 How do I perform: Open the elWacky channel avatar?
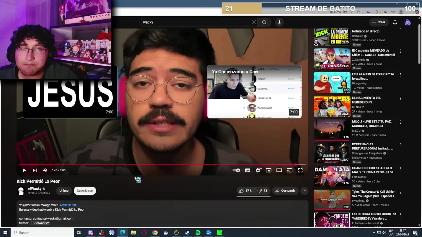(x=21, y=191)
